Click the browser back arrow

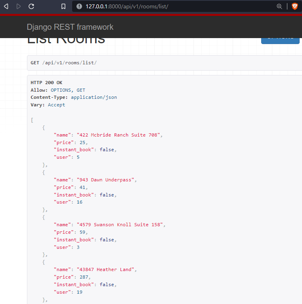pos(6,6)
